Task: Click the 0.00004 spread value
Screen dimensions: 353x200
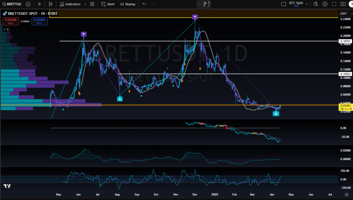Action: pyautogui.click(x=25, y=22)
